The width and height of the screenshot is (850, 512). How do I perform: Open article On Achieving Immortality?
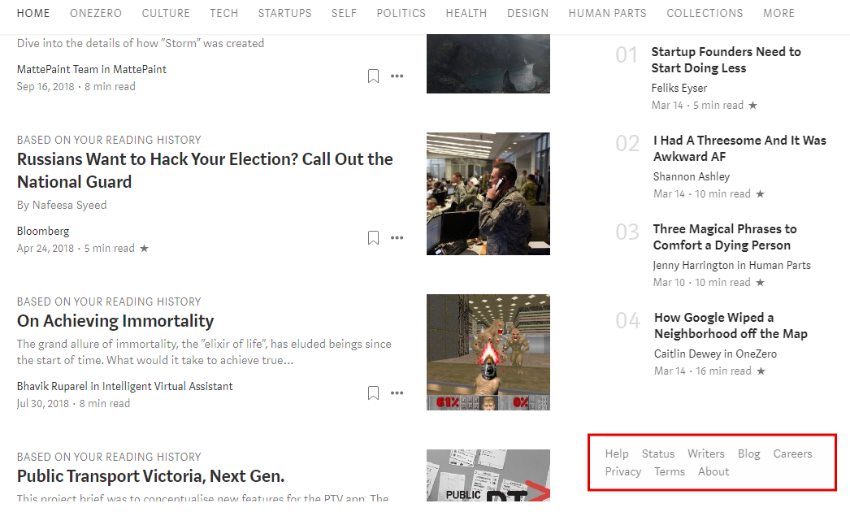click(115, 321)
